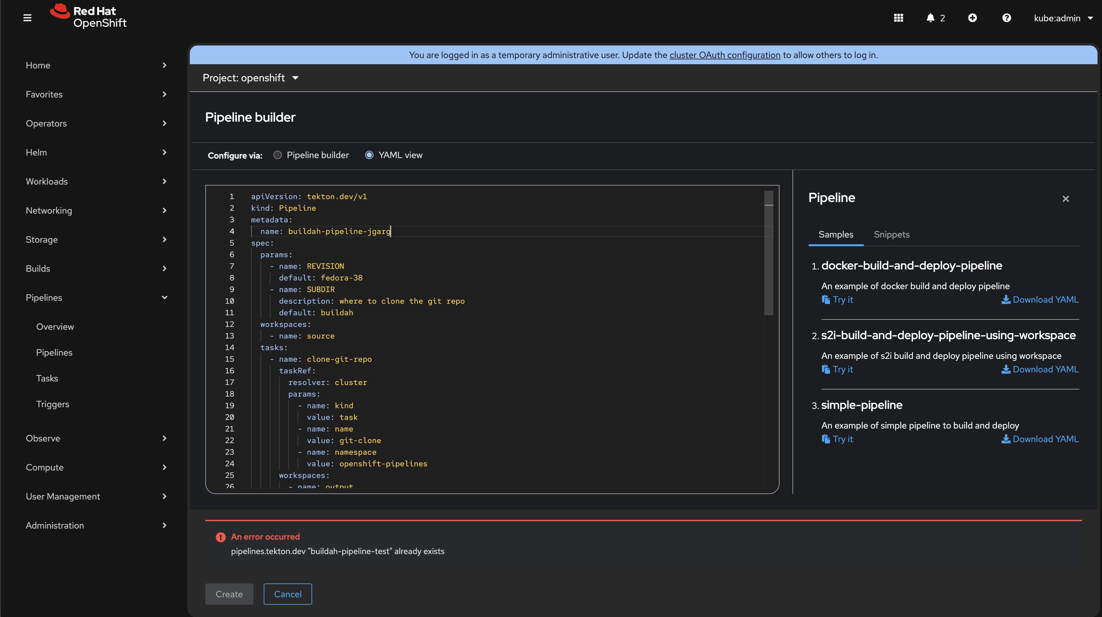This screenshot has width=1102, height=617.
Task: Open Tasks under Pipelines navigation
Action: [47, 379]
